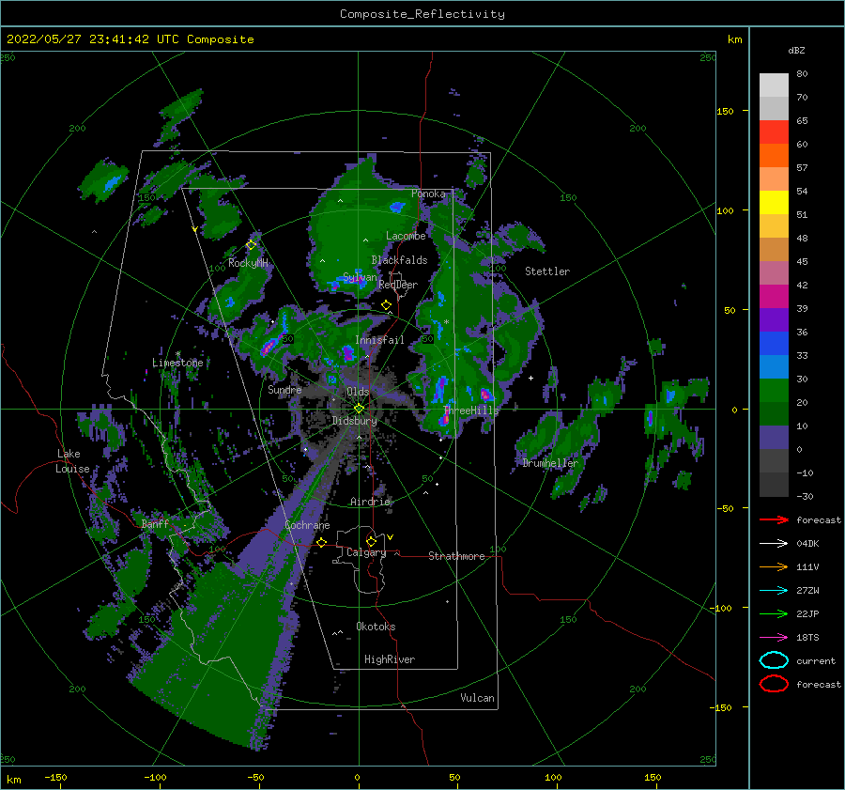The width and height of the screenshot is (845, 790).
Task: Select the magenta 39-42 dBZ legend swatch
Action: [774, 297]
